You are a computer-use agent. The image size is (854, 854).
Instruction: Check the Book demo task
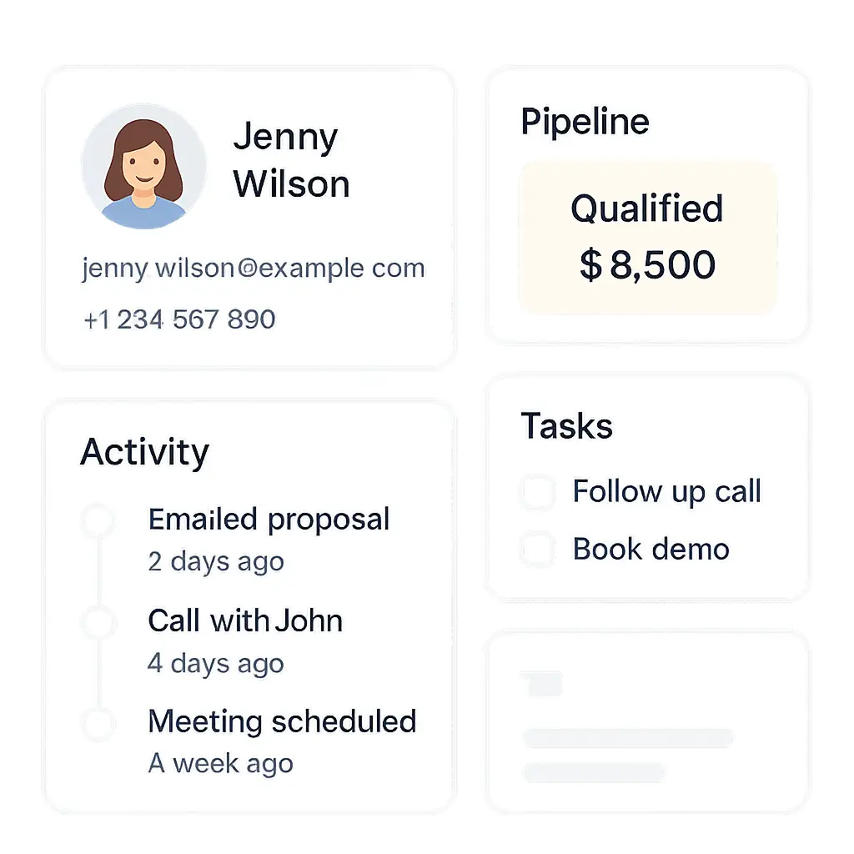[538, 549]
